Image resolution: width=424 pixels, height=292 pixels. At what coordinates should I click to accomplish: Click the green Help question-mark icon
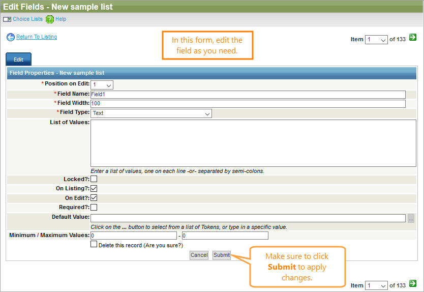coord(49,19)
